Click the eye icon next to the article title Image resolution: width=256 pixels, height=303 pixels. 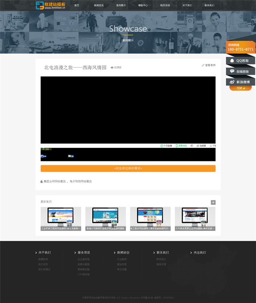(x=112, y=67)
